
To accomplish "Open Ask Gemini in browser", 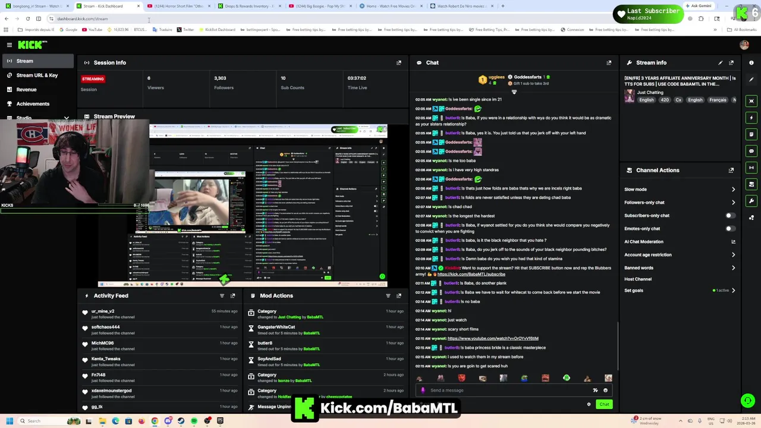I will click(x=698, y=6).
